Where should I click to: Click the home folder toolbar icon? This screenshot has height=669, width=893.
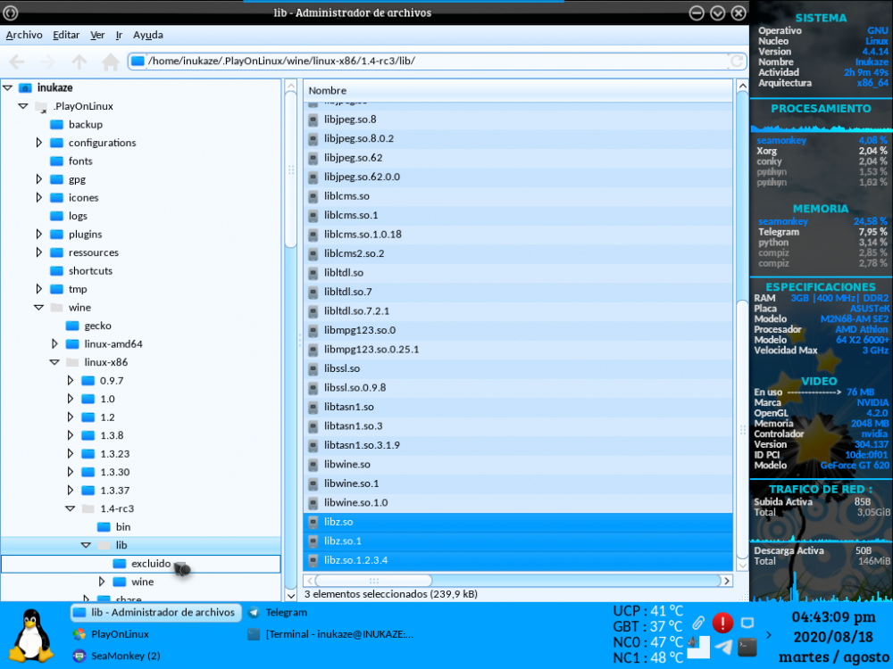click(111, 62)
